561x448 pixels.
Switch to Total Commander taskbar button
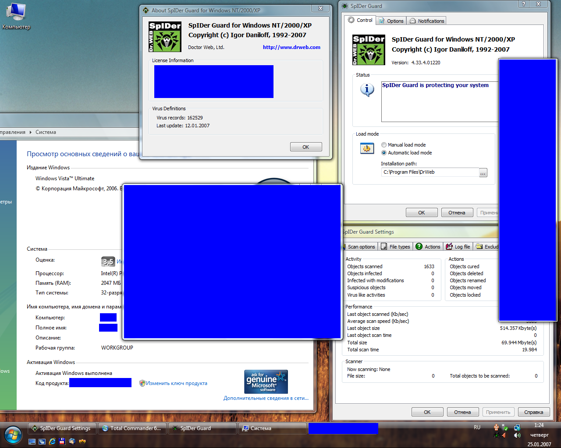click(132, 428)
